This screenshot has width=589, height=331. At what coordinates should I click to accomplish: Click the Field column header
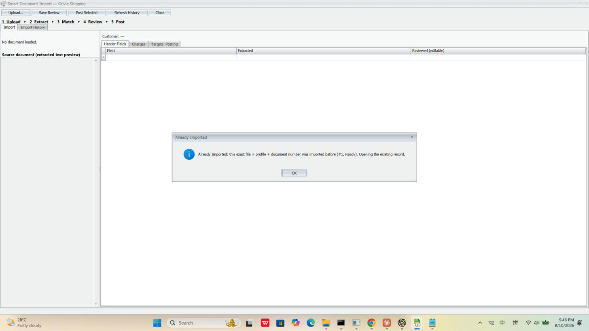(x=171, y=51)
